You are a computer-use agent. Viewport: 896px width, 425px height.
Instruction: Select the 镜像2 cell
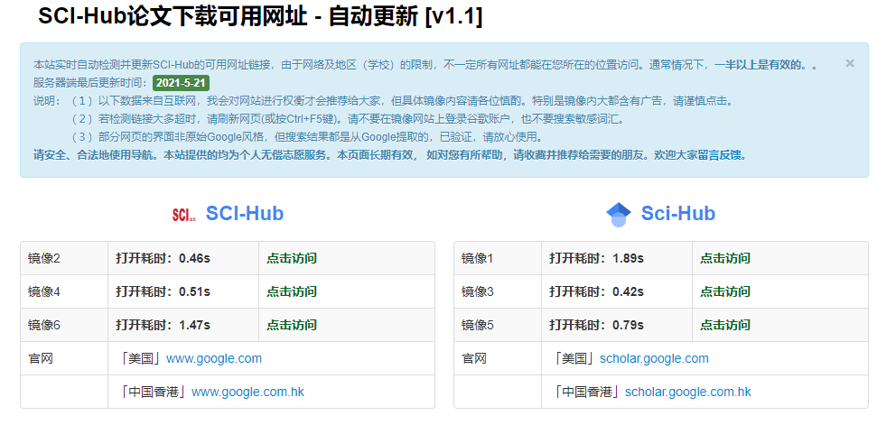point(64,258)
